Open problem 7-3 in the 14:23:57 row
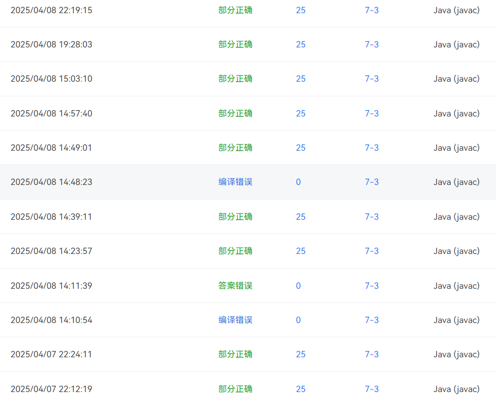 [372, 251]
